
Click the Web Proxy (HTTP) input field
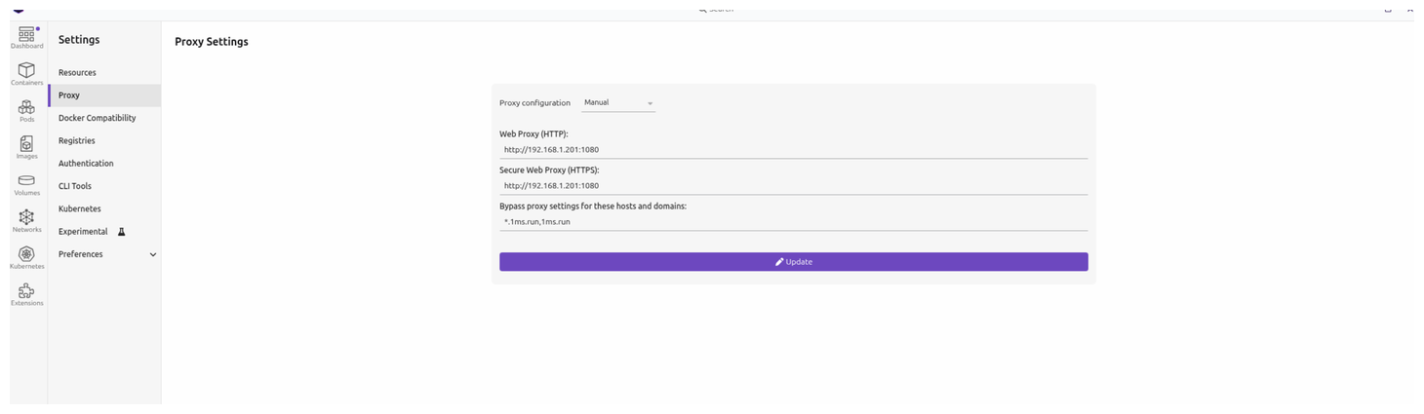coord(793,150)
